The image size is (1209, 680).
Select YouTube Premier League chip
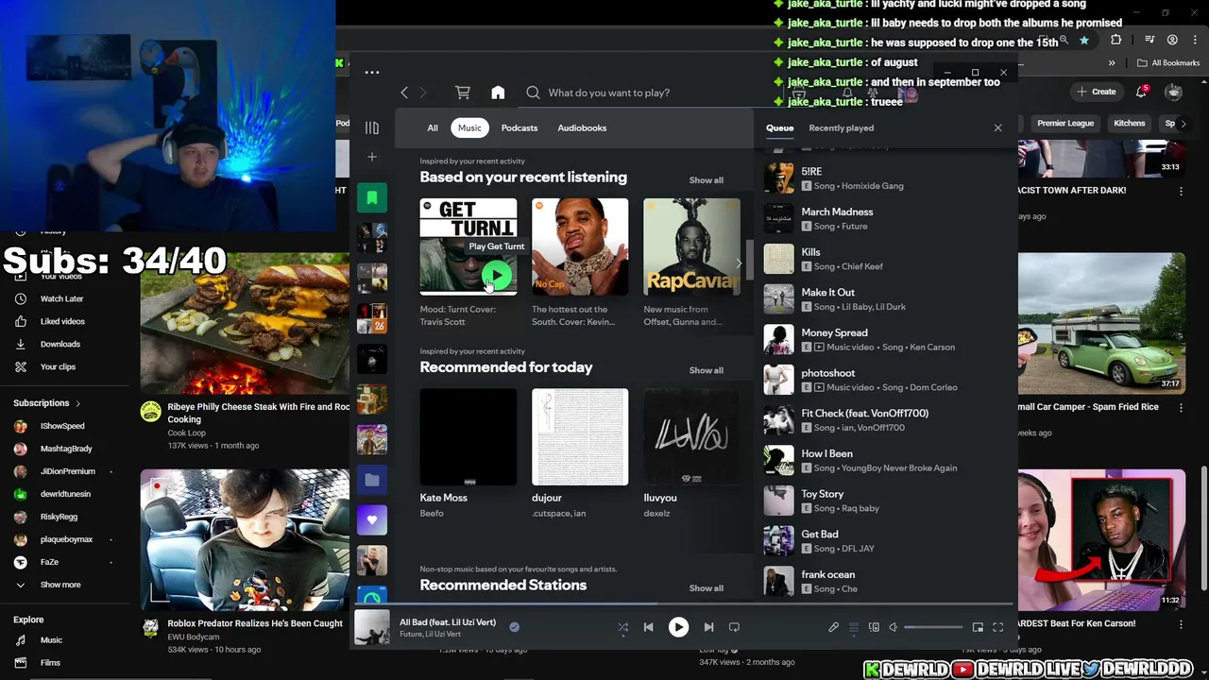(x=1065, y=123)
